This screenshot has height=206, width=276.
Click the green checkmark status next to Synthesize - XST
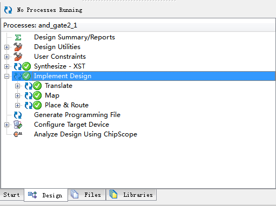[26, 66]
